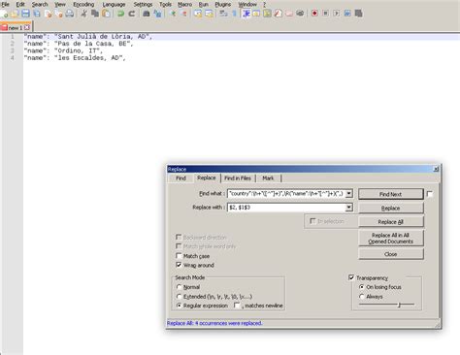Click the Paste clipboard icon
Screen dimensions: 460x355
pyautogui.click(x=106, y=14)
